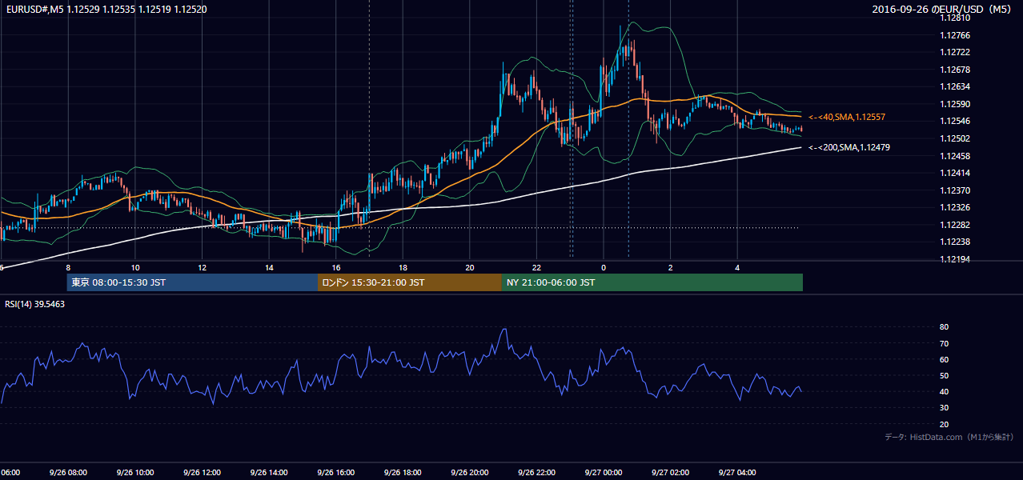The height and width of the screenshot is (480, 1023).
Task: Click RSI scale level 60
Action: tap(945, 359)
